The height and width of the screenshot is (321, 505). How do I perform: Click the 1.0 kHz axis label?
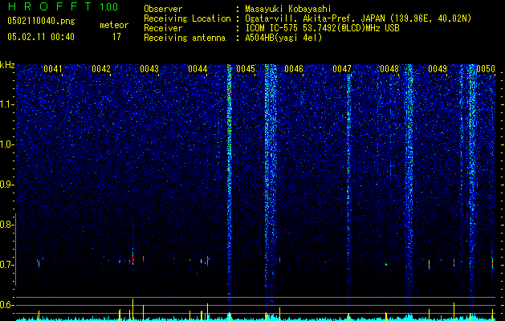click(6, 145)
